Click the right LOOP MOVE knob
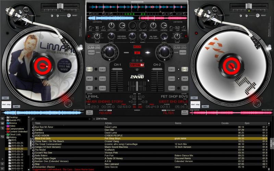This screenshot has width=274, height=171. (x=164, y=26)
